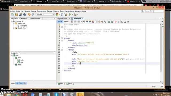The width and height of the screenshot is (171, 96).
Task: Switch to the Prestaciones tab
Action: [35, 19]
